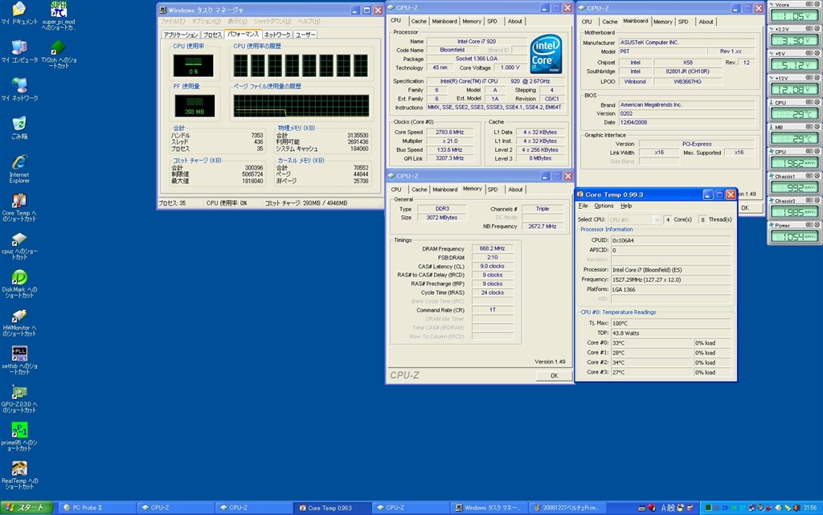This screenshot has width=823, height=515.
Task: Close the Chassis1 fan monitor panel
Action: [x=817, y=176]
